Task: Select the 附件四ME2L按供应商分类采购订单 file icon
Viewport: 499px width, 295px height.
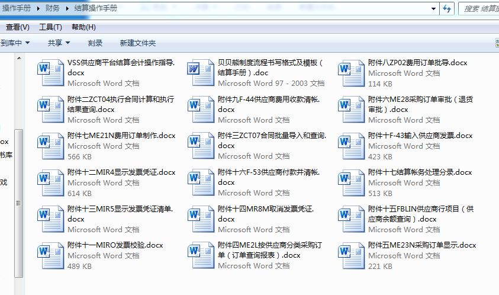Action: [201, 255]
